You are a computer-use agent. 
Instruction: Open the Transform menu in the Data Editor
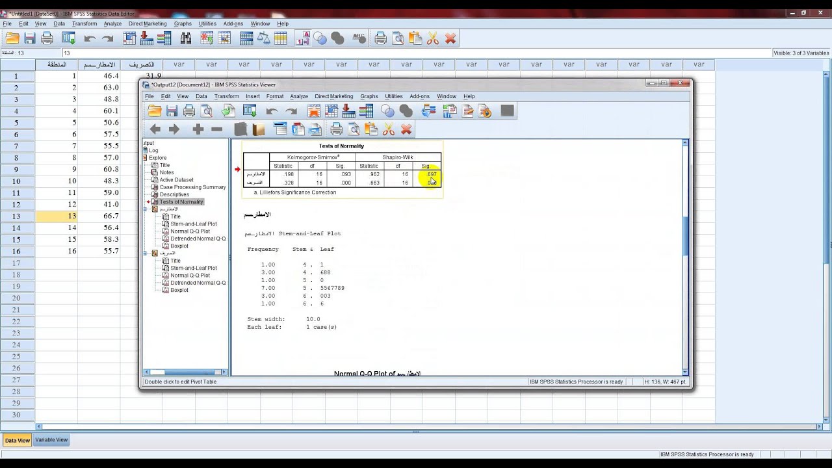84,24
